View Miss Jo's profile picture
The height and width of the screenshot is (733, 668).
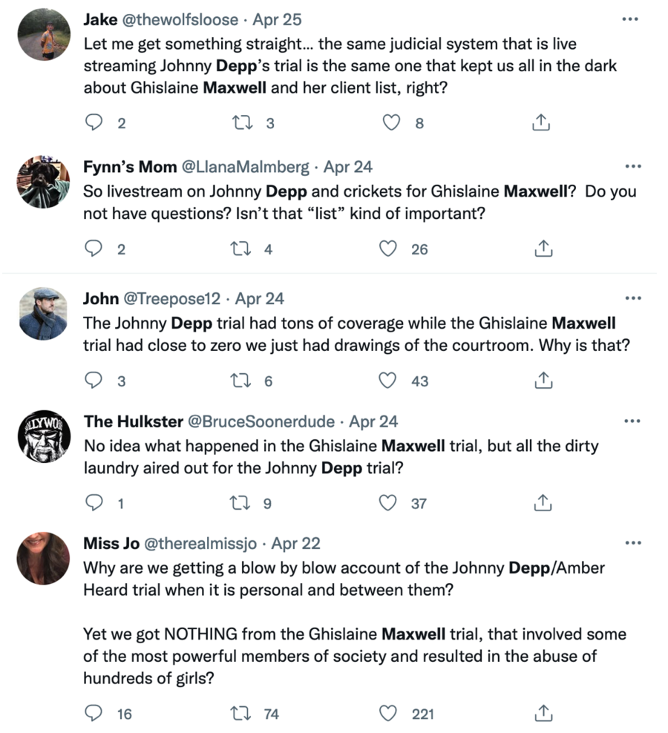(43, 558)
